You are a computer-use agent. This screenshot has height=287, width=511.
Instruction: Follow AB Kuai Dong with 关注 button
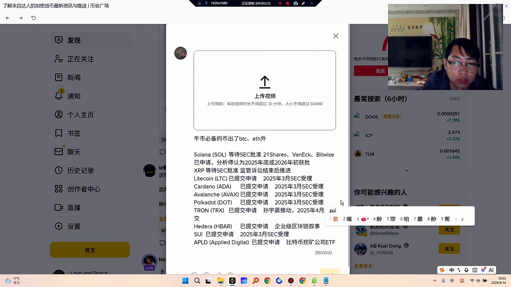pyautogui.click(x=449, y=249)
